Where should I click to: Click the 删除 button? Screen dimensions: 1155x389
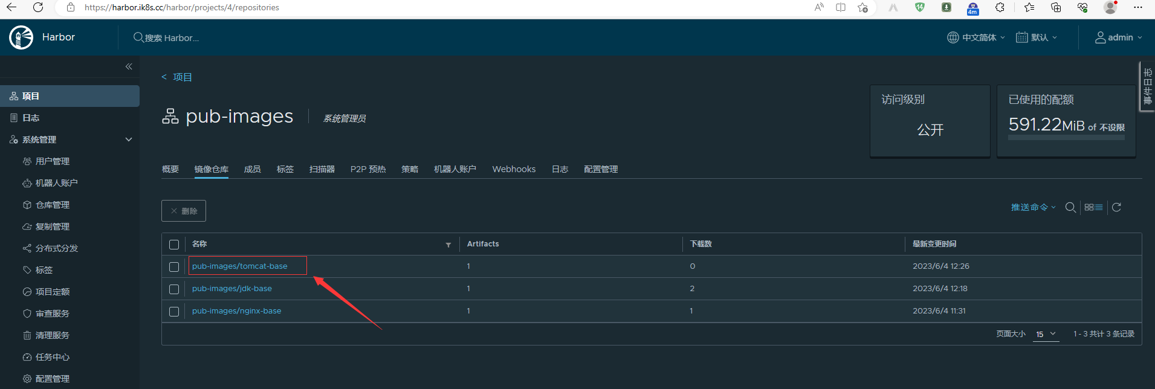184,211
